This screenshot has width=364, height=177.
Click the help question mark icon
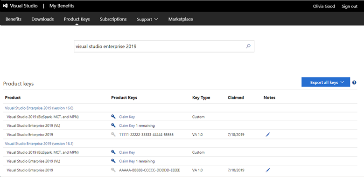(354, 83)
